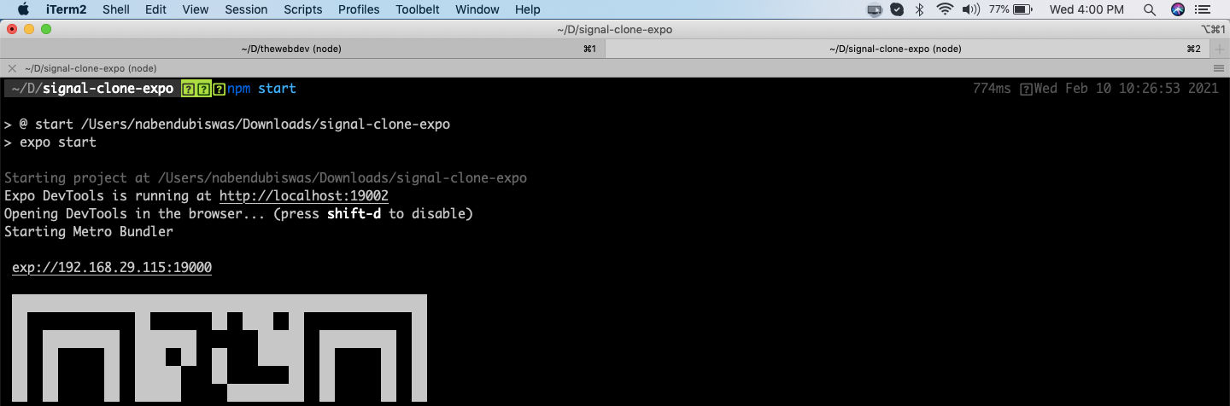Open the Edit menu
Image resolution: width=1230 pixels, height=406 pixels.
[155, 9]
